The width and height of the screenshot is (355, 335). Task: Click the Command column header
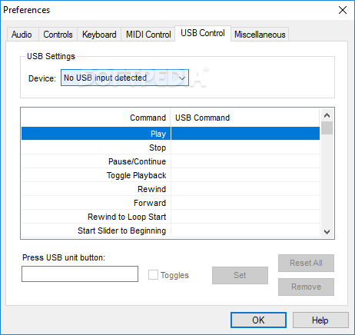96,118
